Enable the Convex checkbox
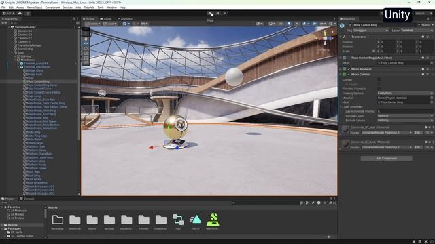 click(379, 80)
